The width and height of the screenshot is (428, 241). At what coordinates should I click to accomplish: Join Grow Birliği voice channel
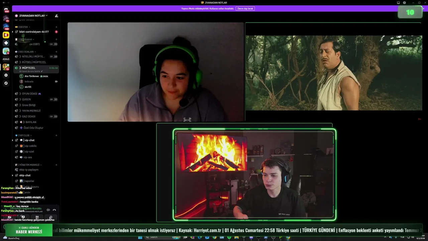[x=36, y=105]
